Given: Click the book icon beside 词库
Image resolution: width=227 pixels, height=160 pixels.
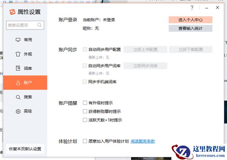Looking at the screenshot, I should (18, 68).
